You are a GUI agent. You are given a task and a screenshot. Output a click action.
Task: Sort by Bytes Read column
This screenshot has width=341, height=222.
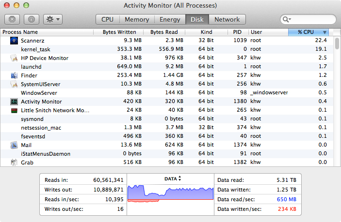click(164, 32)
